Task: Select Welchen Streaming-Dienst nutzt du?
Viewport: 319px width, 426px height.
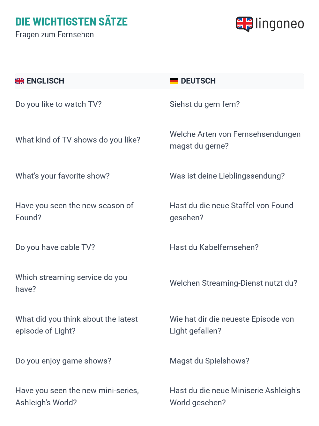Action: click(x=234, y=283)
